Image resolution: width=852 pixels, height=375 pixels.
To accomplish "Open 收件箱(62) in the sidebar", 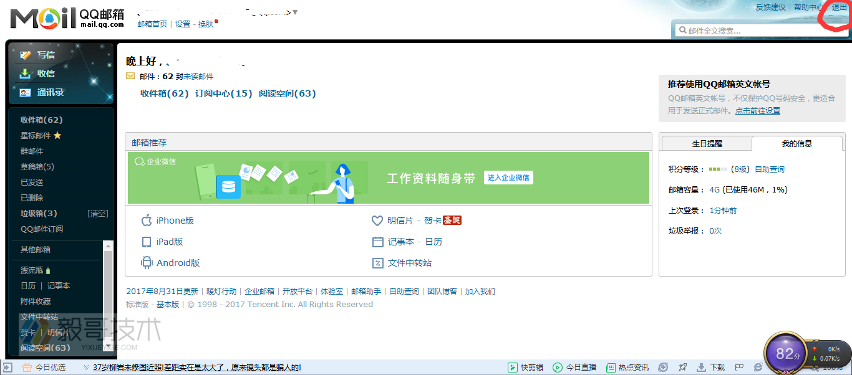I will [42, 120].
